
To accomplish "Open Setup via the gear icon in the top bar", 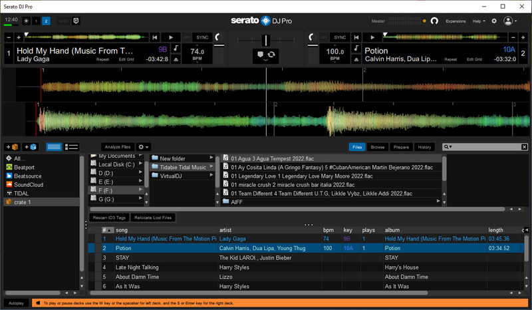I will (x=494, y=21).
